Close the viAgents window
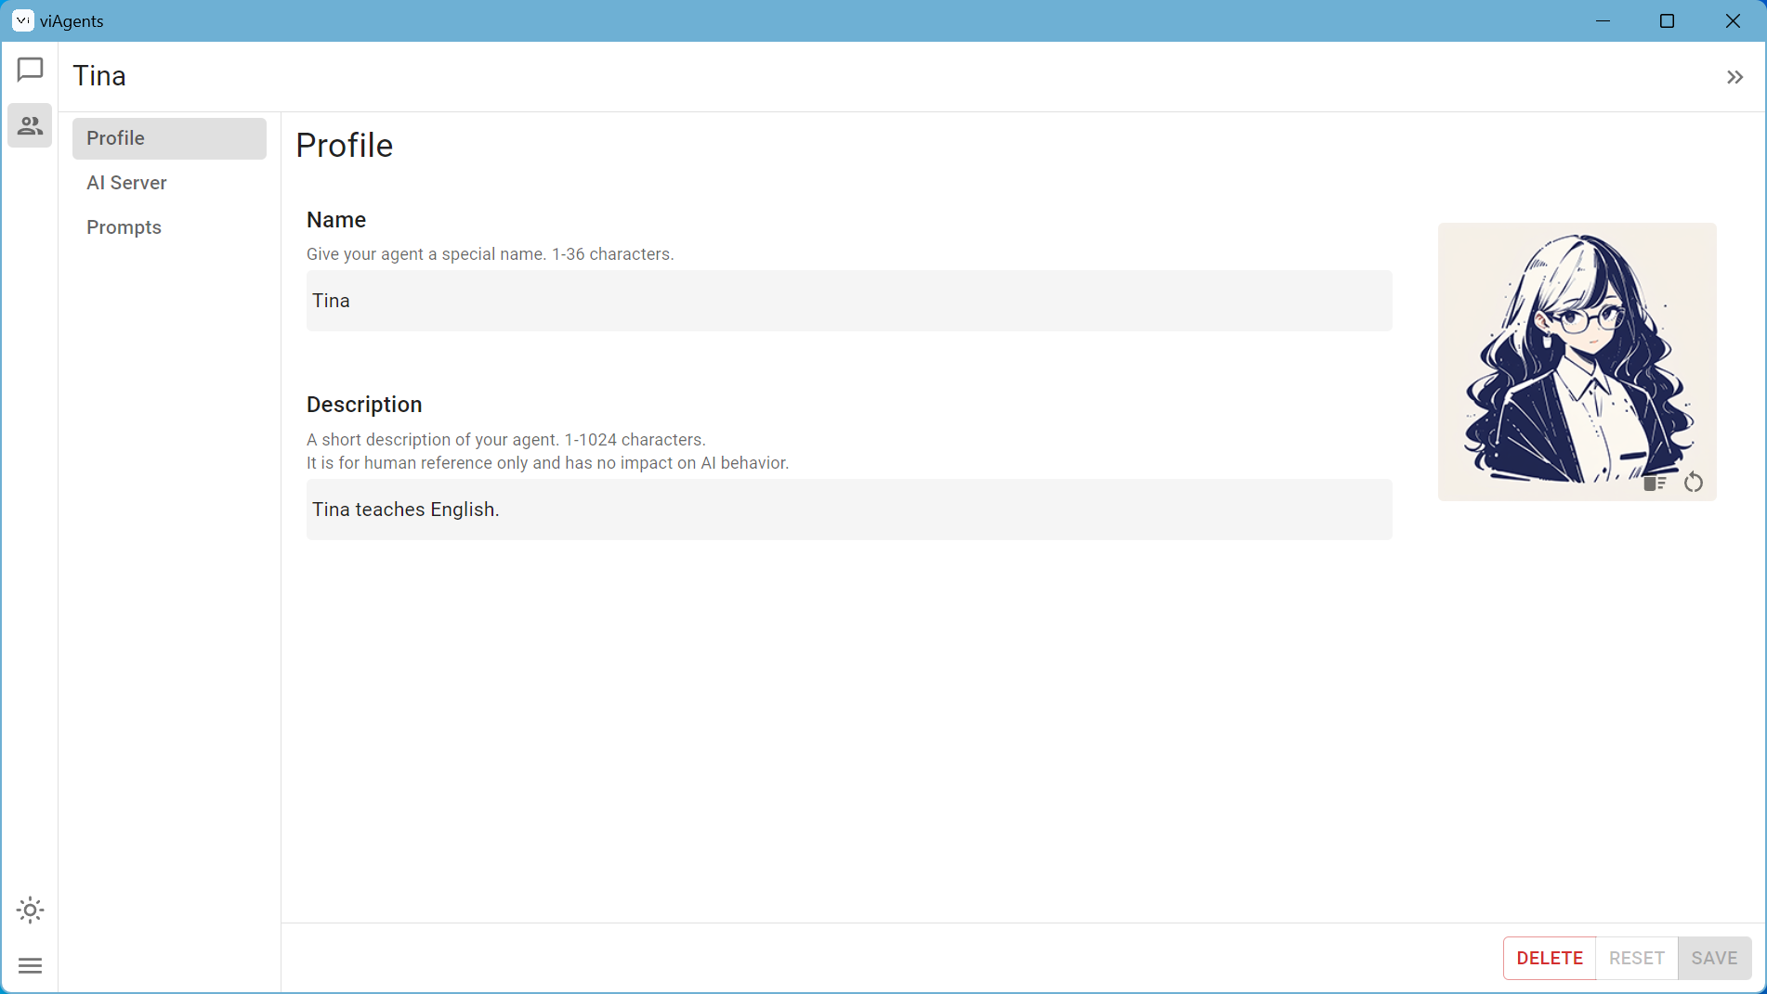Screen dimensions: 1767x994 1733,20
